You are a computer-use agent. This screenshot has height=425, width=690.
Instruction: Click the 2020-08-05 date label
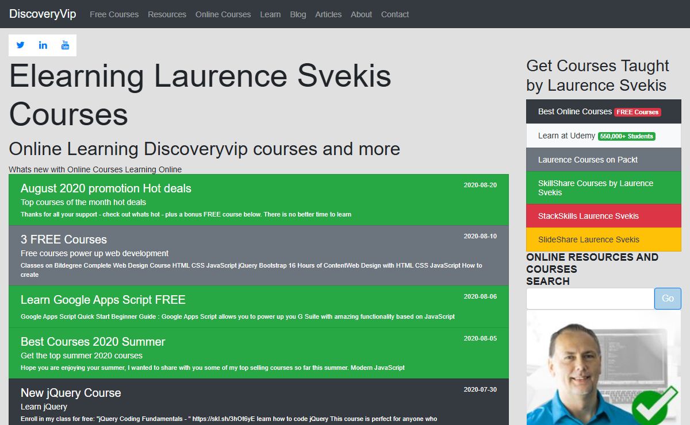[480, 338]
